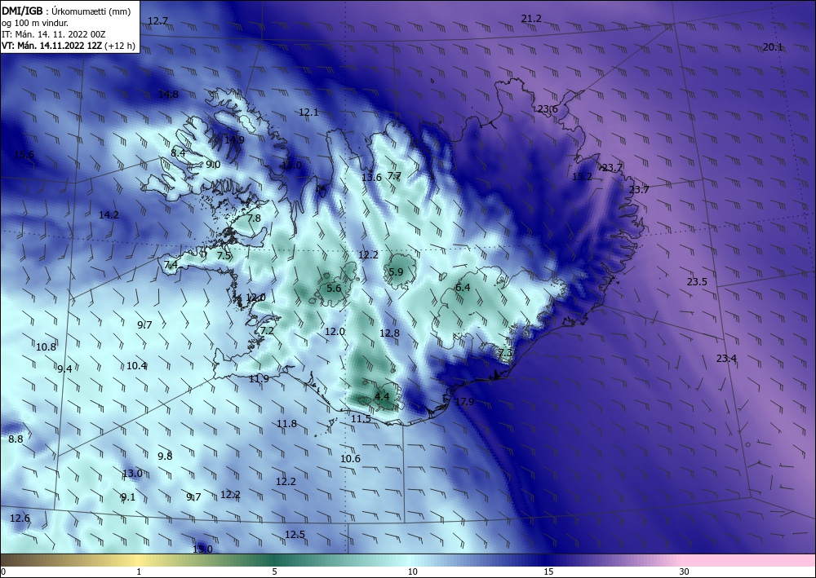Pick the 11.9 value label
The image size is (816, 578).
pyautogui.click(x=259, y=379)
